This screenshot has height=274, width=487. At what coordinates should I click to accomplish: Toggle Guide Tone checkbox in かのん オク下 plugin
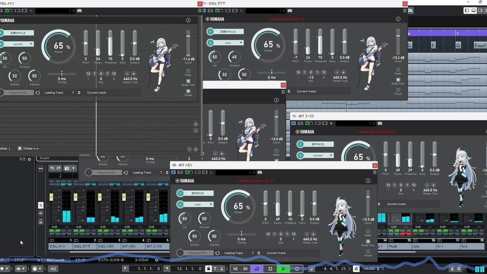[x=398, y=80]
